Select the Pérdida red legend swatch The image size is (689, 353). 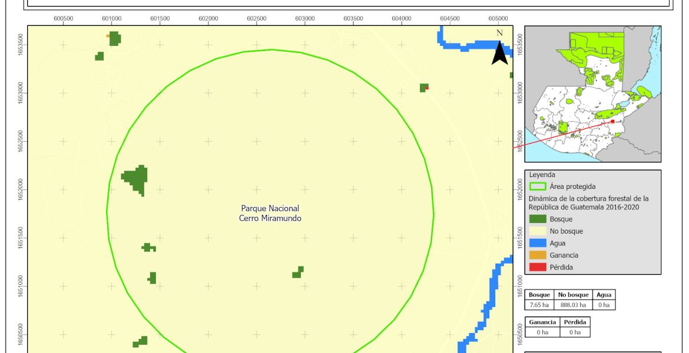pyautogui.click(x=538, y=267)
